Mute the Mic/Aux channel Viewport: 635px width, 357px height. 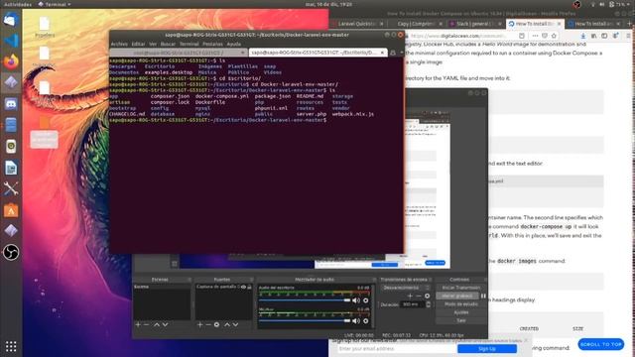tap(356, 321)
